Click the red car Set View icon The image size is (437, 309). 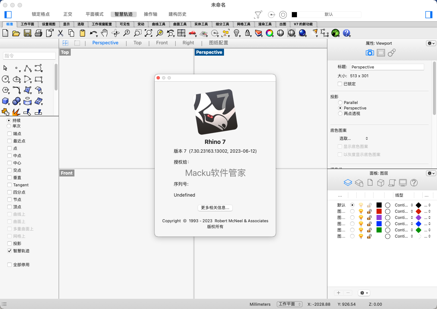pyautogui.click(x=192, y=33)
